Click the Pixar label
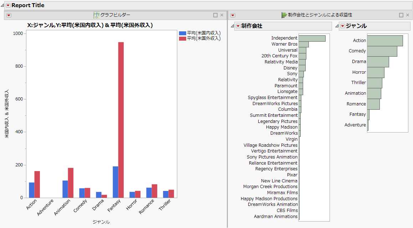Screen dimensions: 413x228 [292, 175]
